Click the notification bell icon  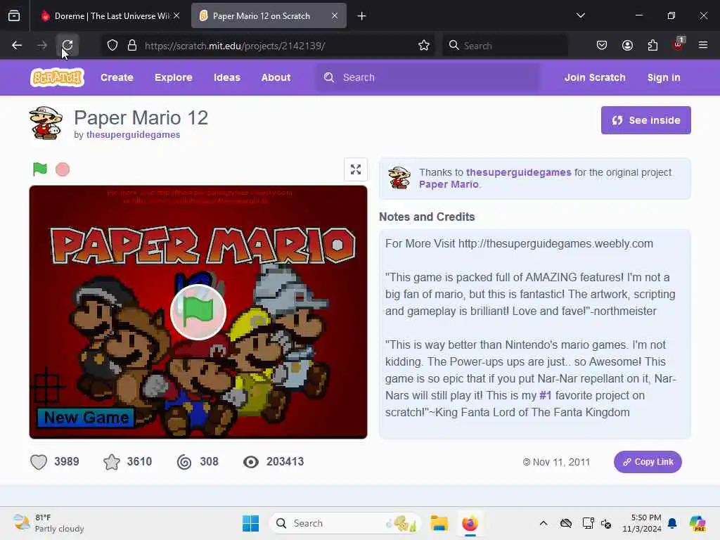click(x=672, y=523)
